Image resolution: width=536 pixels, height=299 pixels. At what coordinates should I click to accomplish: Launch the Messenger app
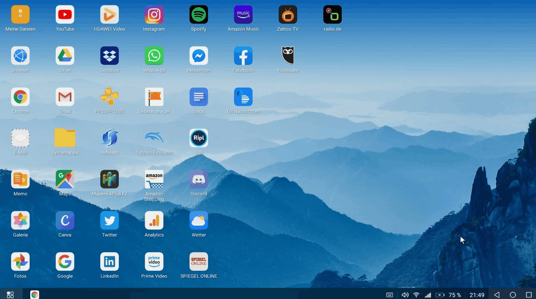[x=199, y=56]
